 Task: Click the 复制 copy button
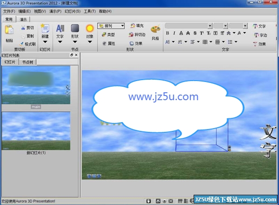tap(28, 36)
